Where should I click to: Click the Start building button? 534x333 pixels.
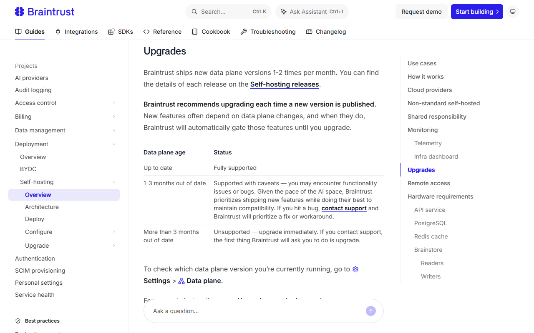pos(477,12)
